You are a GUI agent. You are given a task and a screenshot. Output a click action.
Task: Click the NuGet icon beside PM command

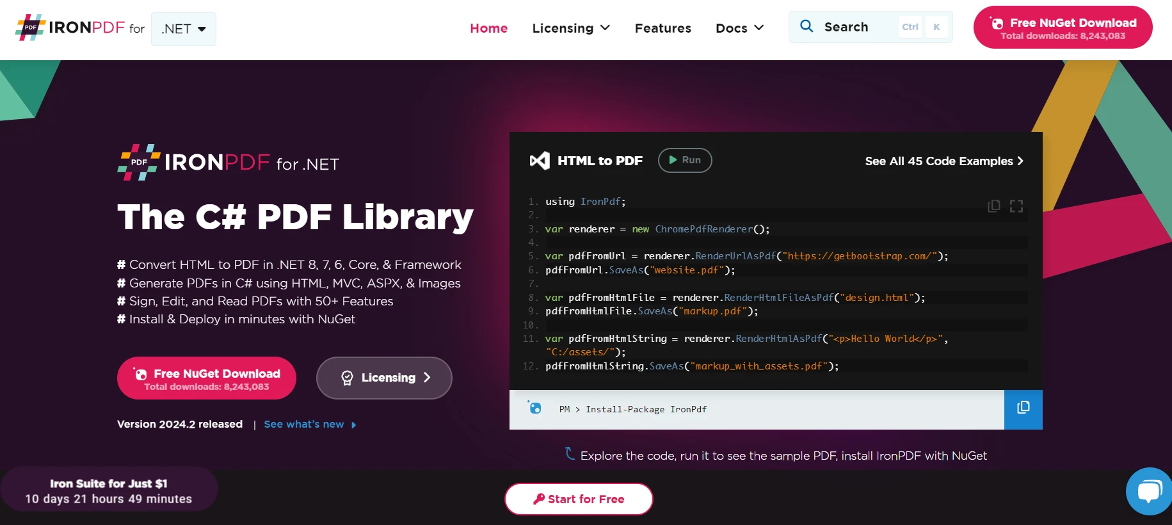pos(535,407)
